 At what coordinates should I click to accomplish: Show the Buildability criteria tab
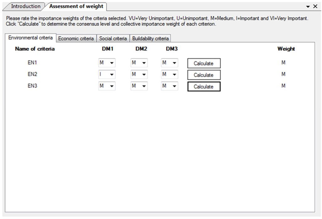tap(150, 39)
